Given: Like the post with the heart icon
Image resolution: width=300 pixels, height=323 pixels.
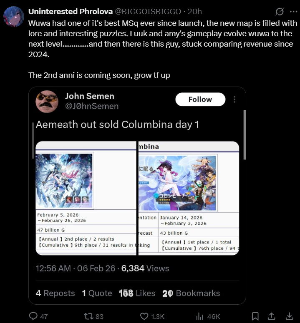Looking at the screenshot, I should (x=144, y=316).
